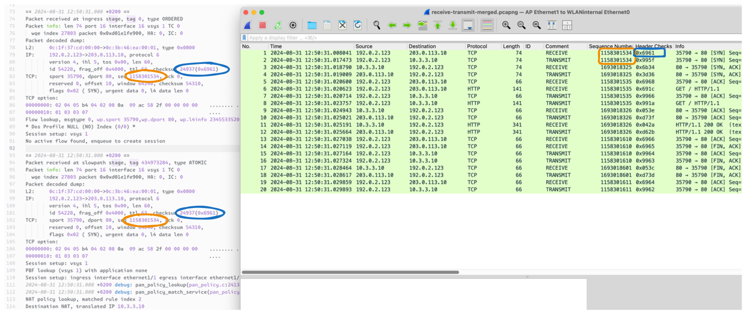Screen dimensions: 746x314
Task: Go to the first packet using the up arrow
Action: click(437, 25)
